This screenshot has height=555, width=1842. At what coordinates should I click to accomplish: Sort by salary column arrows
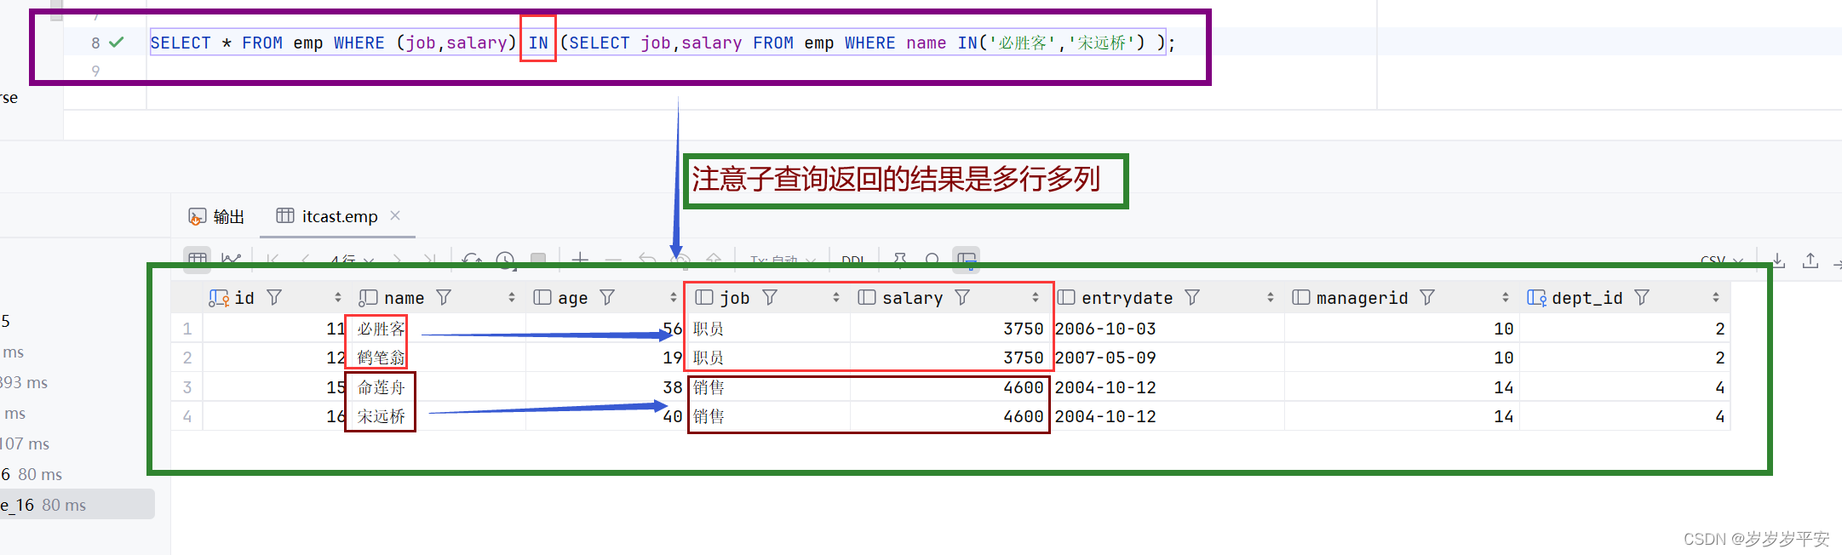1036,297
